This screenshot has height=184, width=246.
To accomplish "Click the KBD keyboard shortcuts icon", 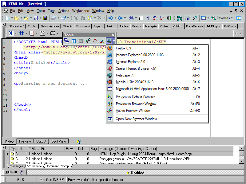I will click(188, 18).
